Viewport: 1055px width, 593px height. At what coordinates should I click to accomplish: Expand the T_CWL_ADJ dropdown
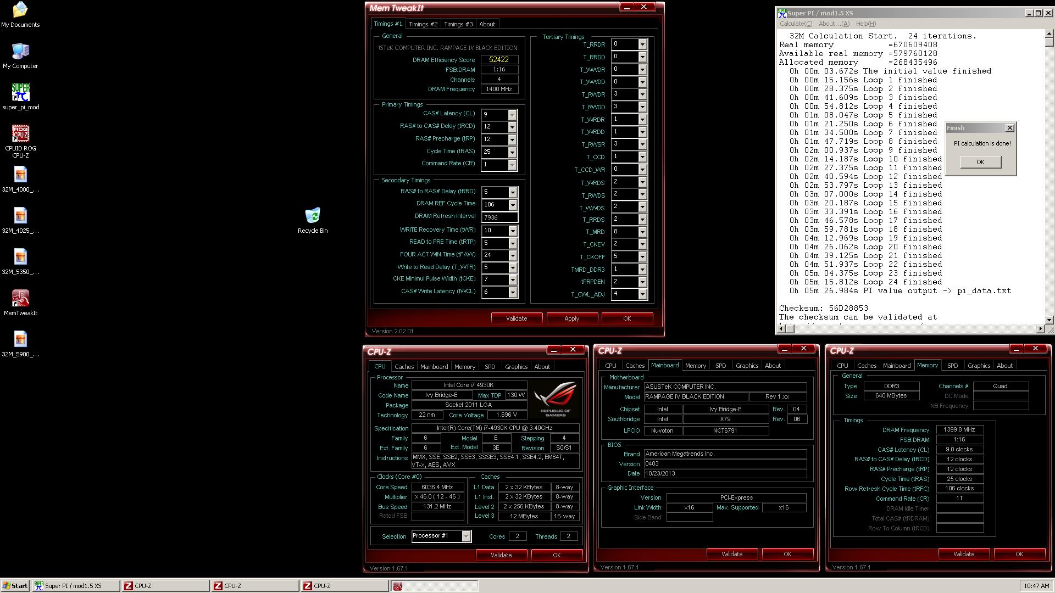pos(642,294)
